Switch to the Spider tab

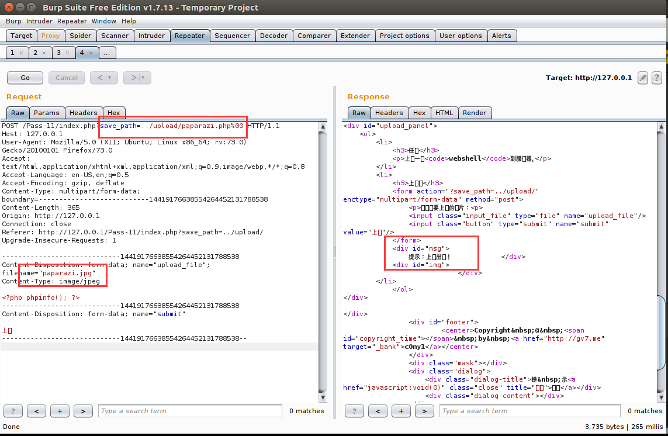81,36
